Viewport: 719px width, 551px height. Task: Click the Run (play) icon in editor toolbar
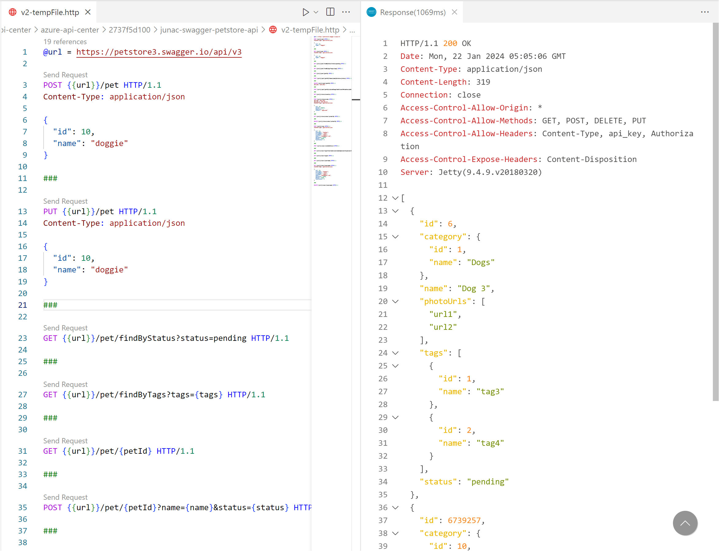[305, 12]
